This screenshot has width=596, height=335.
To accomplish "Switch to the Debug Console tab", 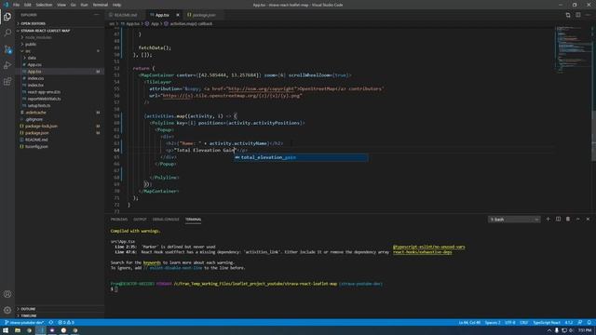I will 166,220.
